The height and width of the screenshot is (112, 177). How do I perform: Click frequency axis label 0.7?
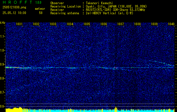[3, 92]
